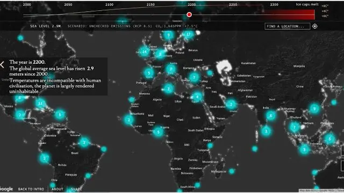Open cluster marker 2 over Mexico
The width and height of the screenshot is (344, 193).
point(20,115)
